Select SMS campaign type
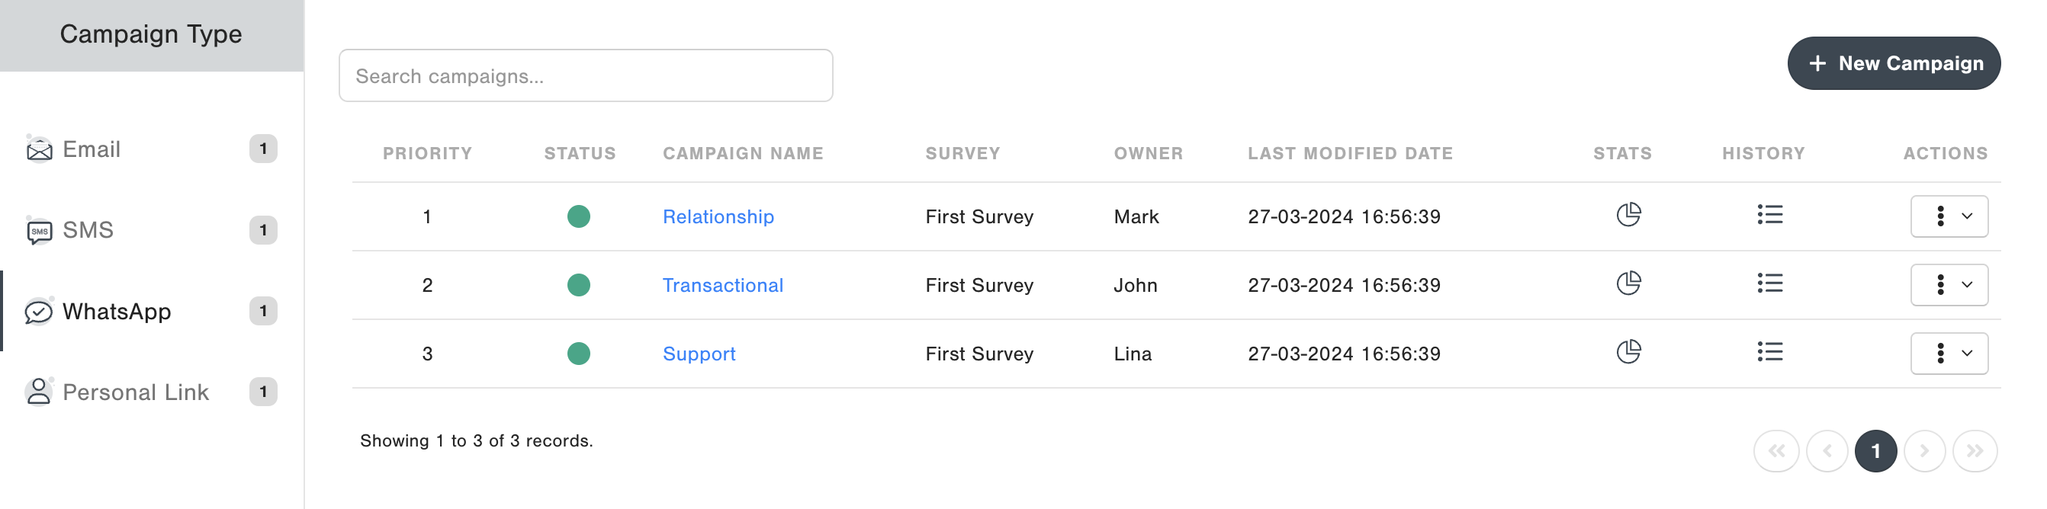This screenshot has width=2047, height=509. pyautogui.click(x=88, y=230)
